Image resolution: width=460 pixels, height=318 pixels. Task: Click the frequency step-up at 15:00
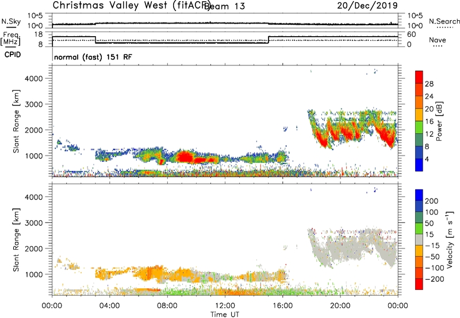tap(269, 40)
